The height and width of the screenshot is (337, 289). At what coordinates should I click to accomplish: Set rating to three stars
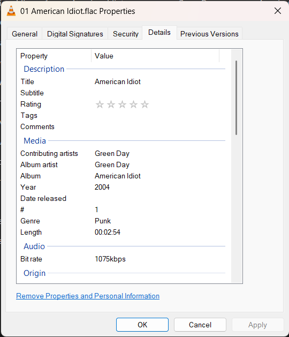point(122,104)
